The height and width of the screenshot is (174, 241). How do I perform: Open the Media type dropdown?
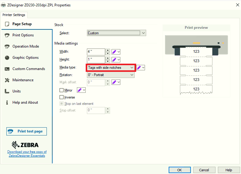111,68
